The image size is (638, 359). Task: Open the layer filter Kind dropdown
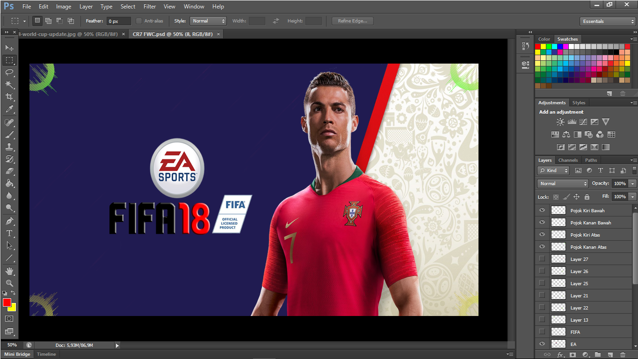pos(553,171)
